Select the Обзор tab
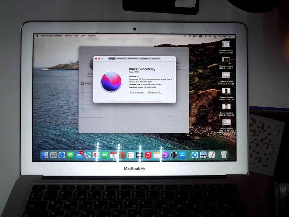 112,58
